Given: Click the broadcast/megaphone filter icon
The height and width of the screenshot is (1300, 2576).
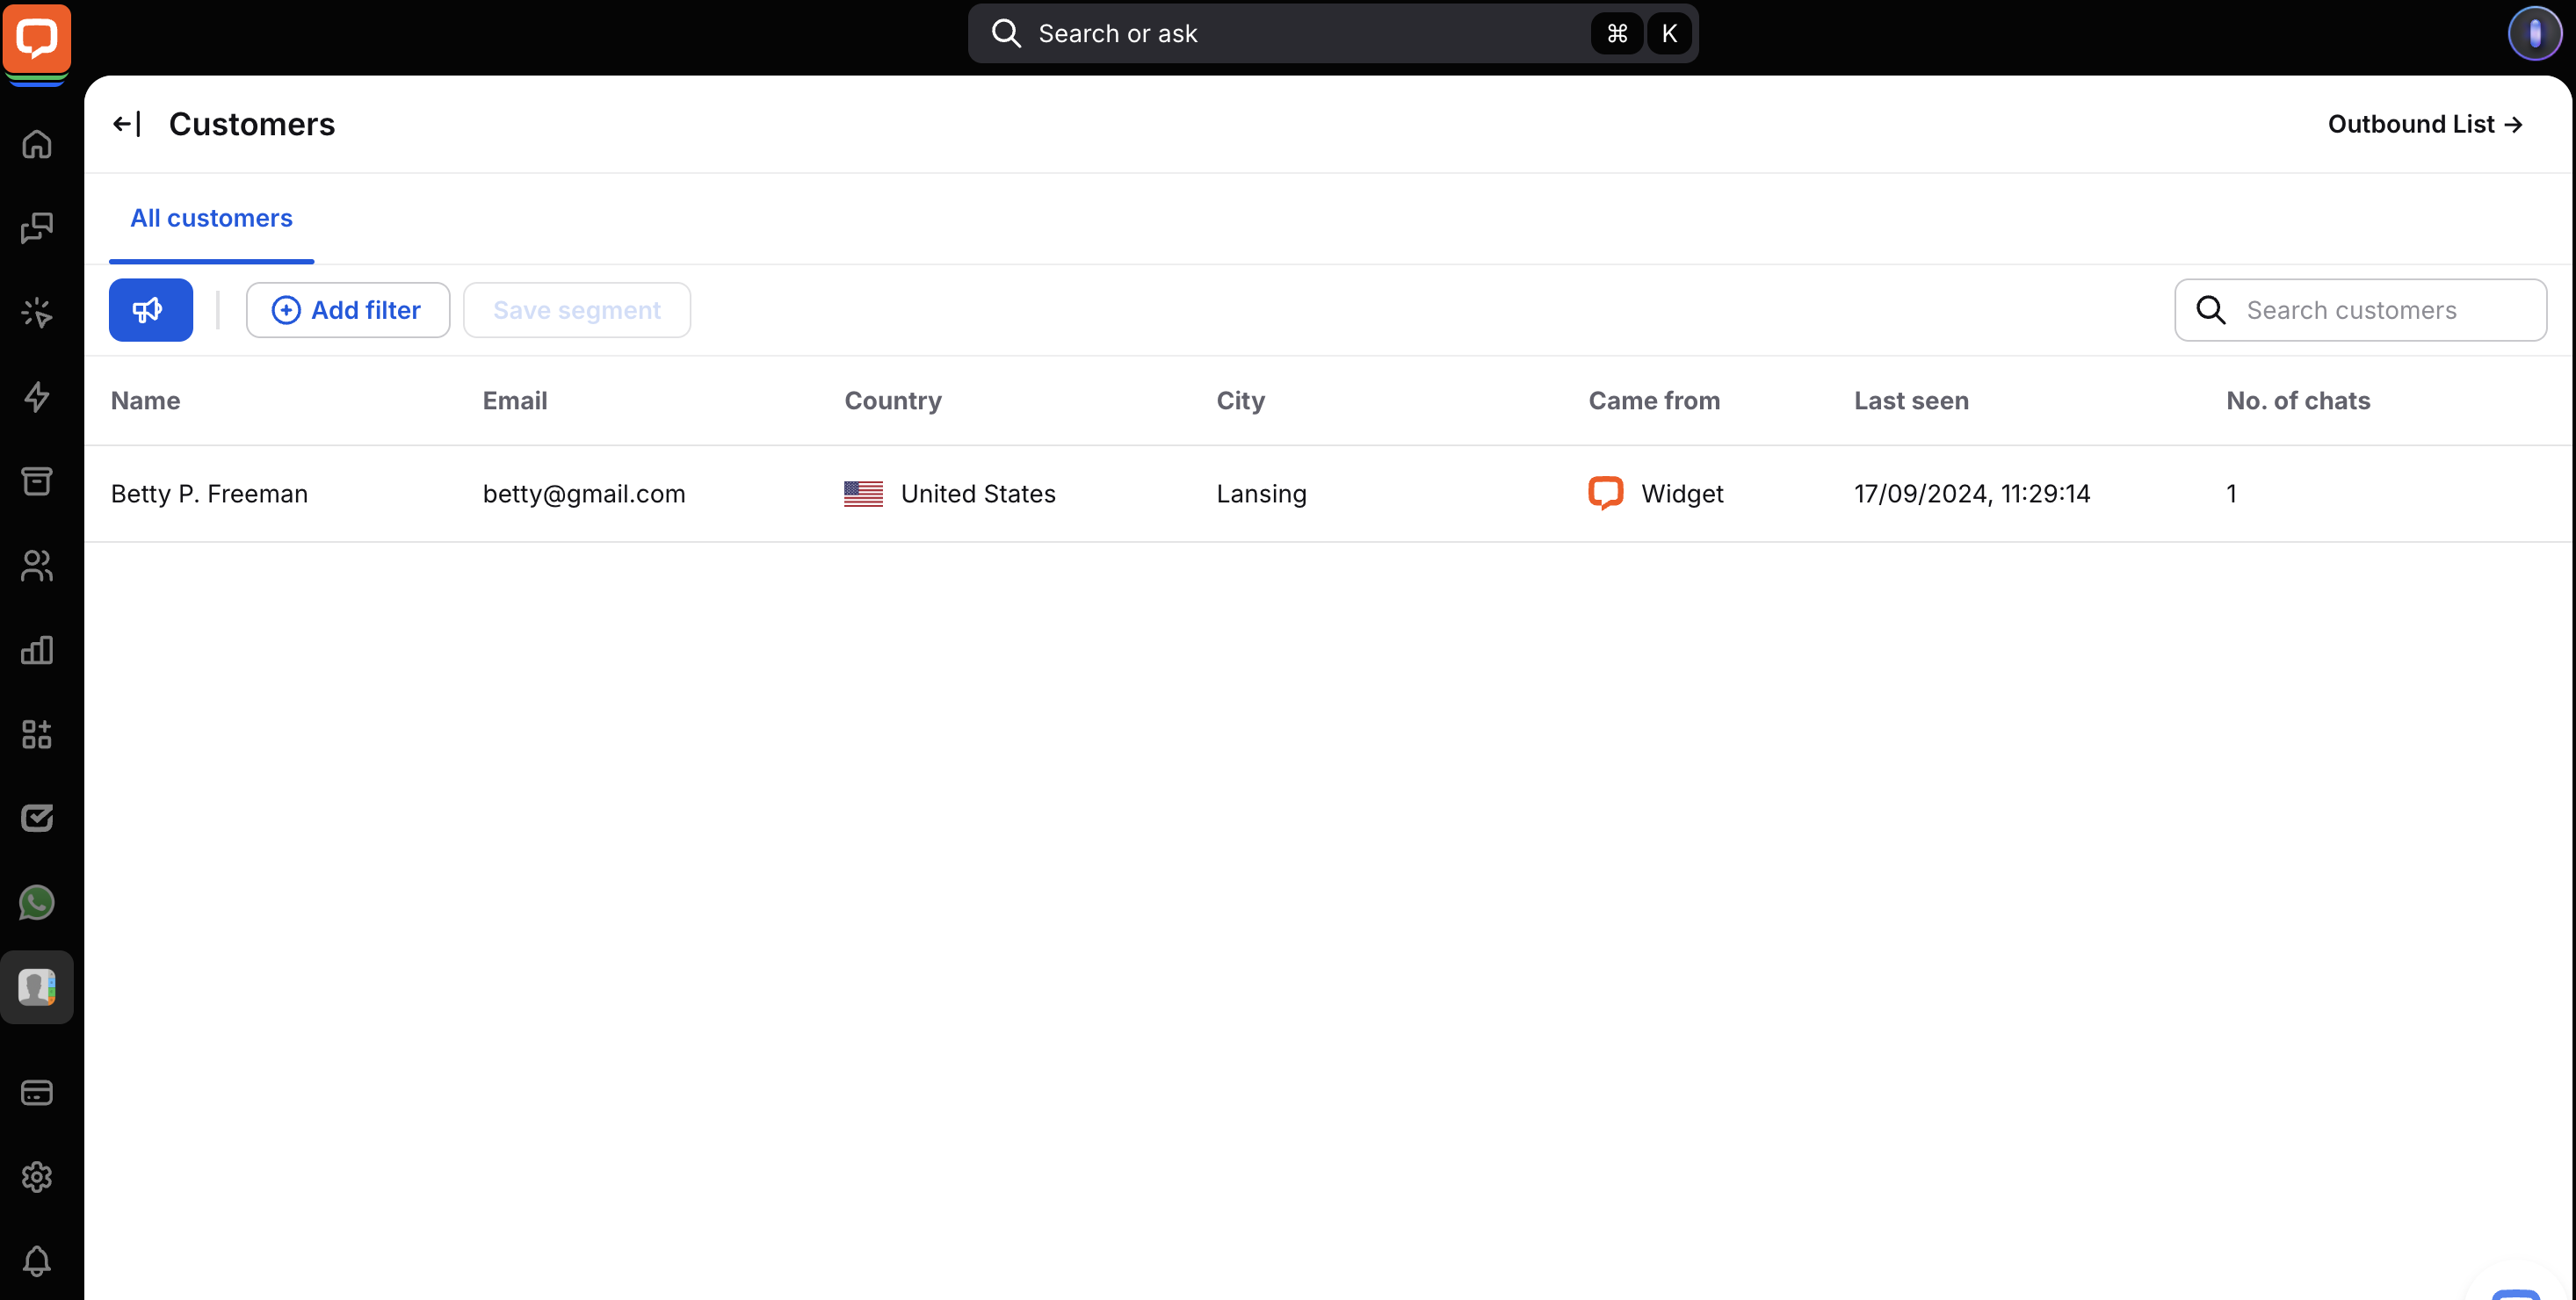Looking at the screenshot, I should (149, 310).
